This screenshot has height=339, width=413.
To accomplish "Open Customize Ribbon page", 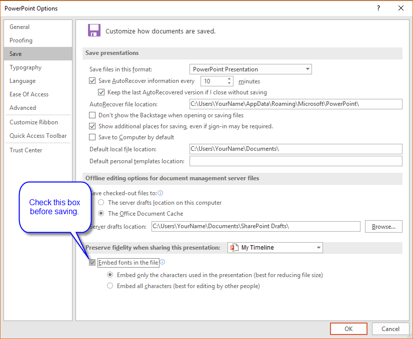I will 38,122.
